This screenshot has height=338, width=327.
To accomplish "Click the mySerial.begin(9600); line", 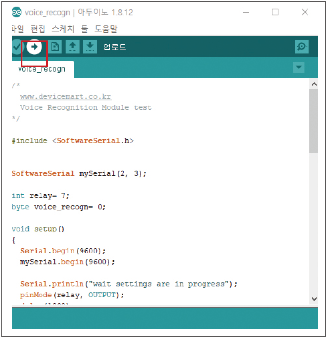I will [68, 262].
